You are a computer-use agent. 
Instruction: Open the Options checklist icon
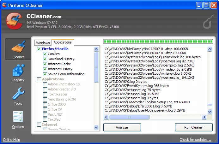point(18,117)
